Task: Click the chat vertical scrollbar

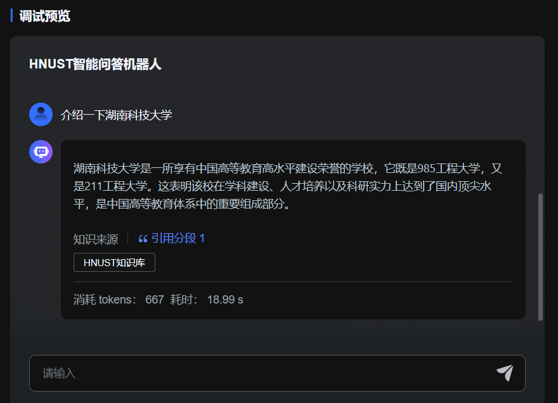Action: point(540,257)
